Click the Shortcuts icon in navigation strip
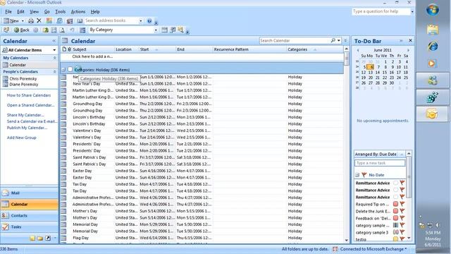 48,238
